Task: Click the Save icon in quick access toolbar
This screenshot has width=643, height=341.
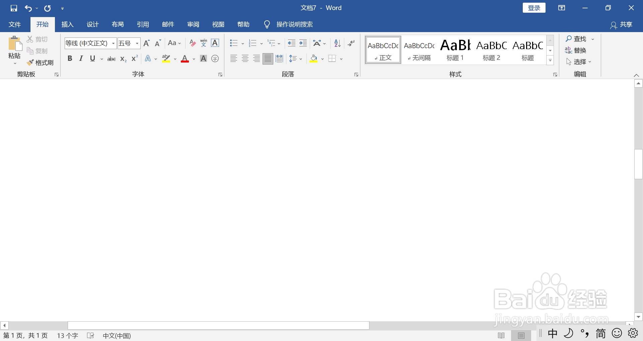Action: (x=14, y=8)
